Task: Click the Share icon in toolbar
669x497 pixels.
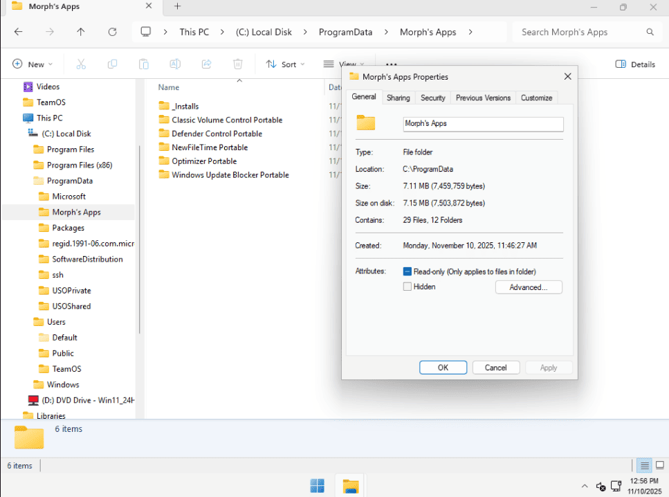Action: click(206, 64)
